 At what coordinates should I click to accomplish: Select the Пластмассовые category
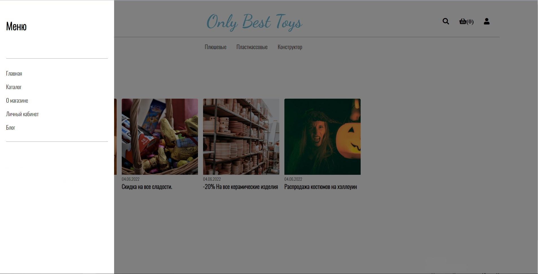click(252, 47)
